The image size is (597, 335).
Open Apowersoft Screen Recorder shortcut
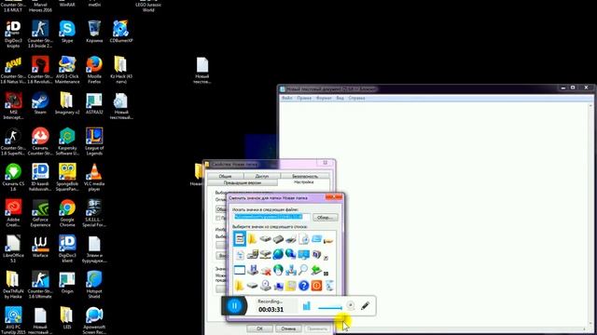[94, 320]
